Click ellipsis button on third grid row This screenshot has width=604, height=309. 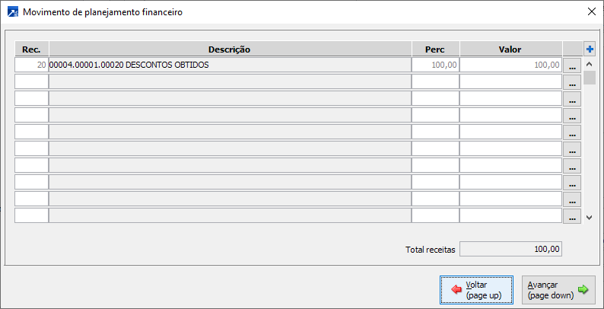(572, 100)
